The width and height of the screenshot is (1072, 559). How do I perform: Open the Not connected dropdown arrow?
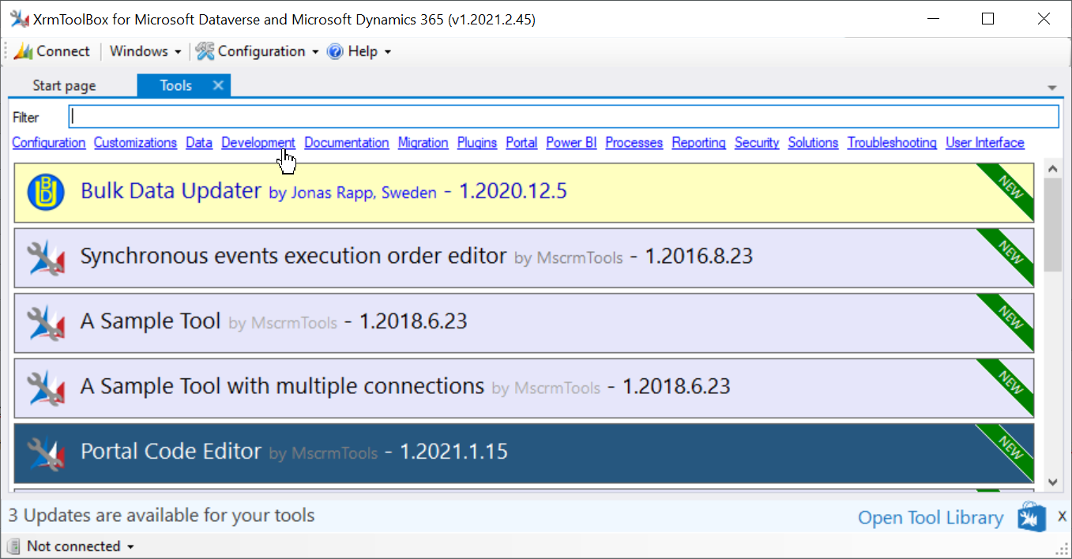point(130,546)
